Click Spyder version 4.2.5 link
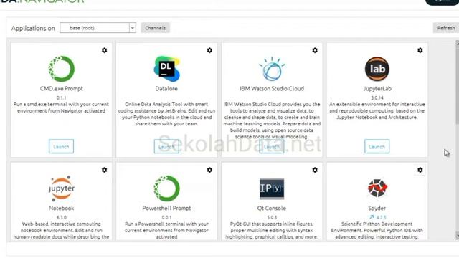 (381, 217)
